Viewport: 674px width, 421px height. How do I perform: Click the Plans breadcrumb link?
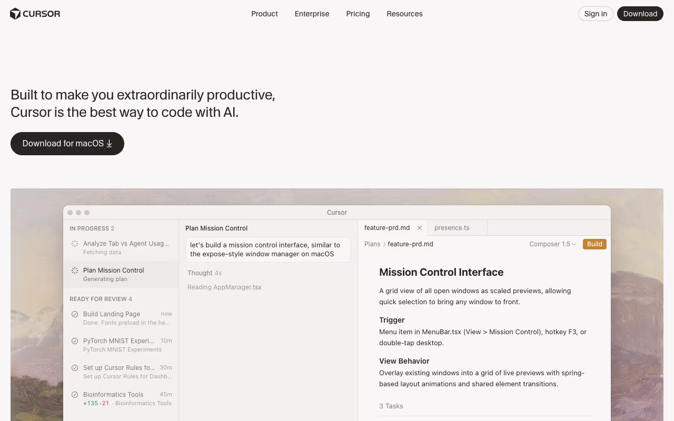tap(372, 244)
